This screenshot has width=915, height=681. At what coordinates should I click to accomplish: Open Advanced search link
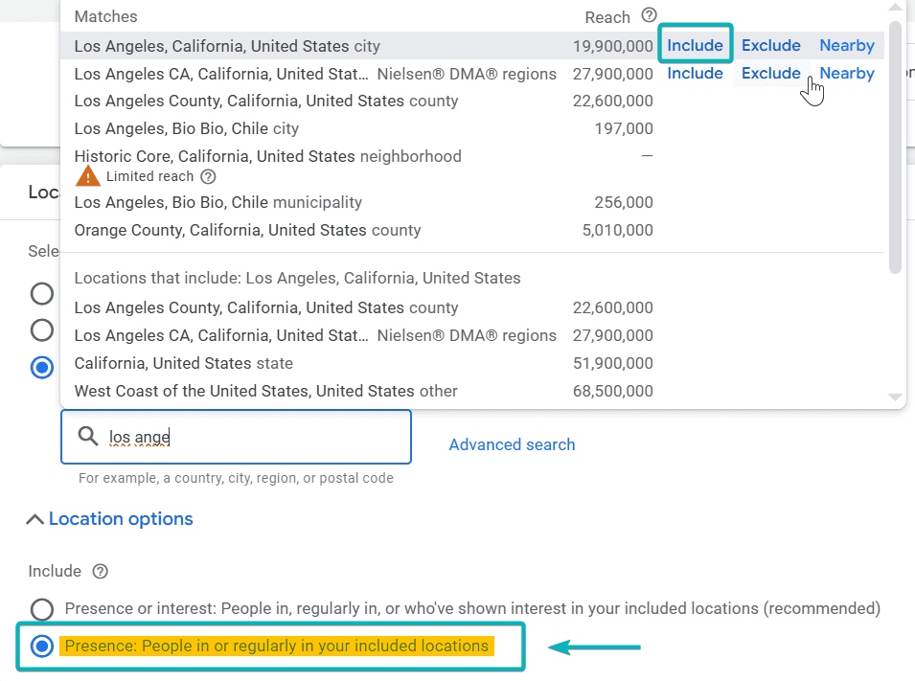(512, 444)
